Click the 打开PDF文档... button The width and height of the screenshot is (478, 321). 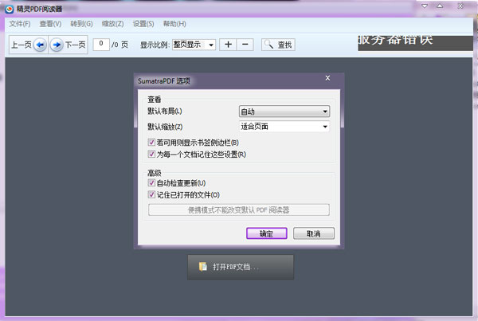click(x=241, y=267)
